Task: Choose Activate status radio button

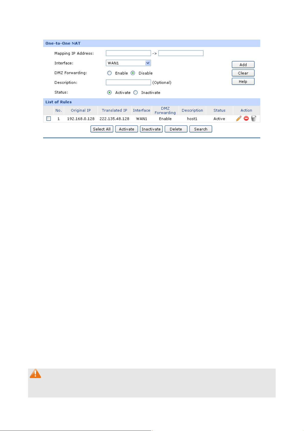Action: click(x=110, y=93)
